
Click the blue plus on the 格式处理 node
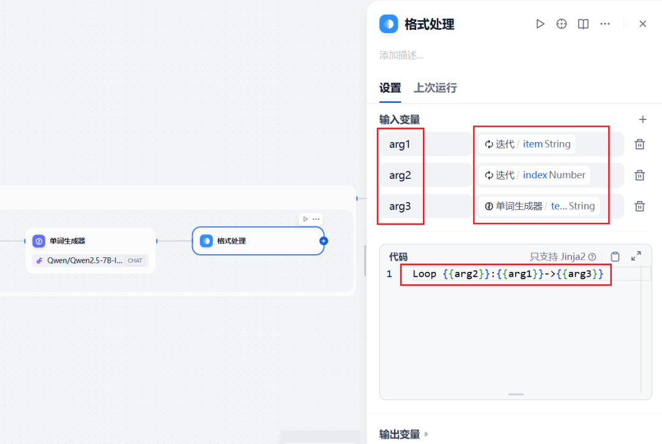pos(323,241)
